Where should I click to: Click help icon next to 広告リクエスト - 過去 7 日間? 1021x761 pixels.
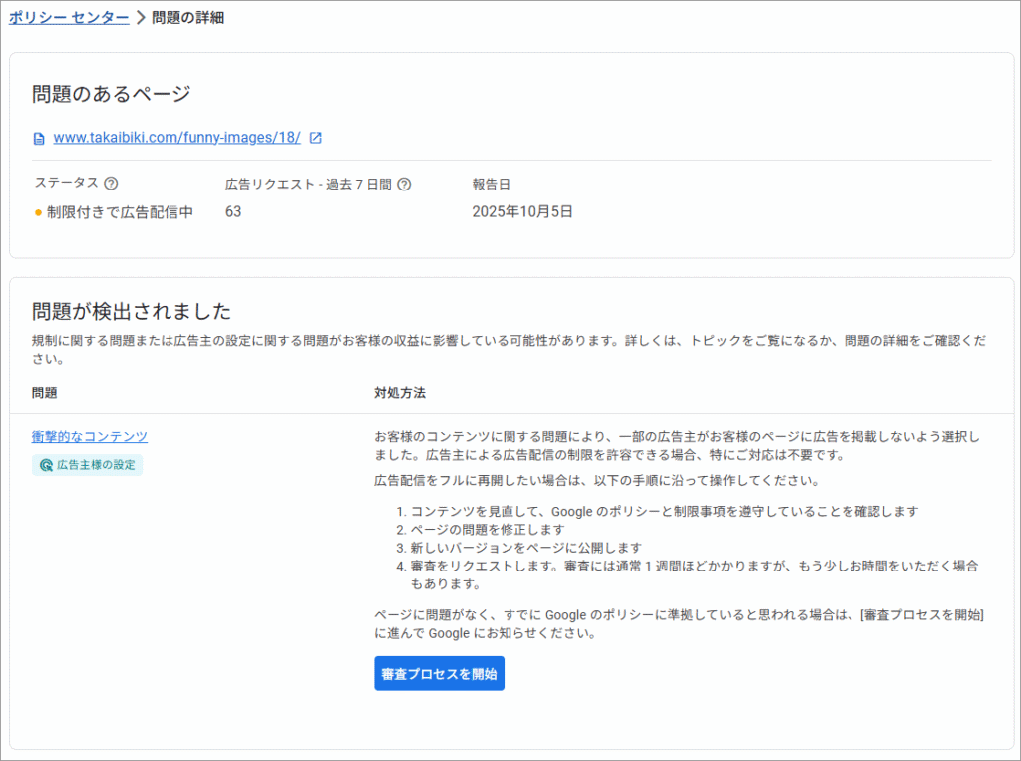coord(404,185)
